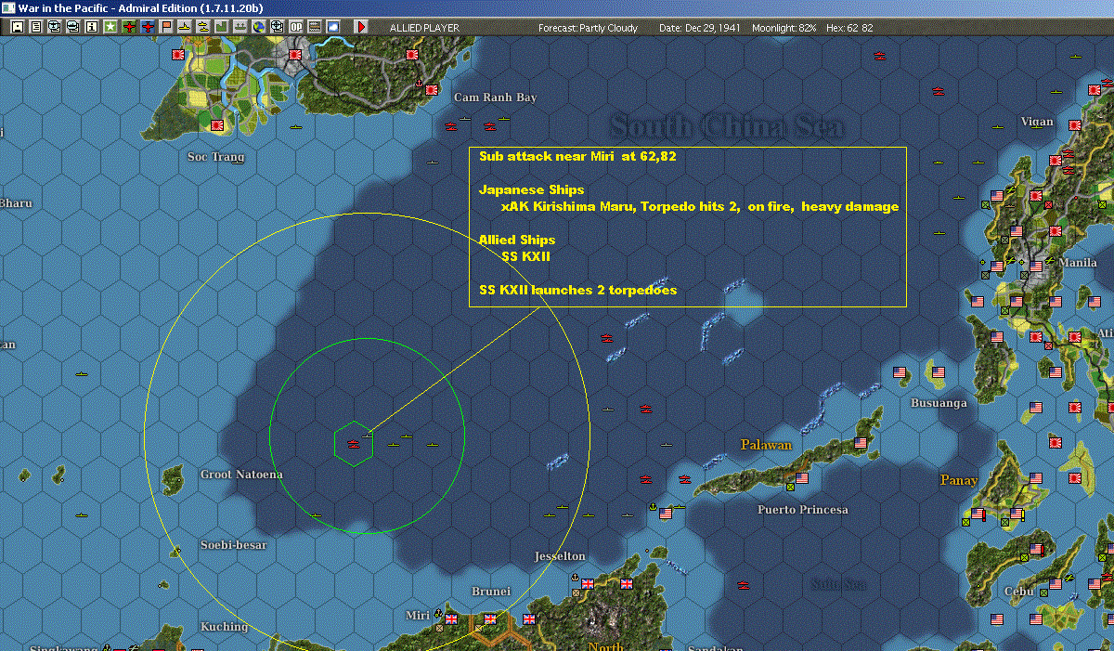Screen dimensions: 1114x651
Task: Click the cloud weather toolbar icon
Action: pos(333,27)
